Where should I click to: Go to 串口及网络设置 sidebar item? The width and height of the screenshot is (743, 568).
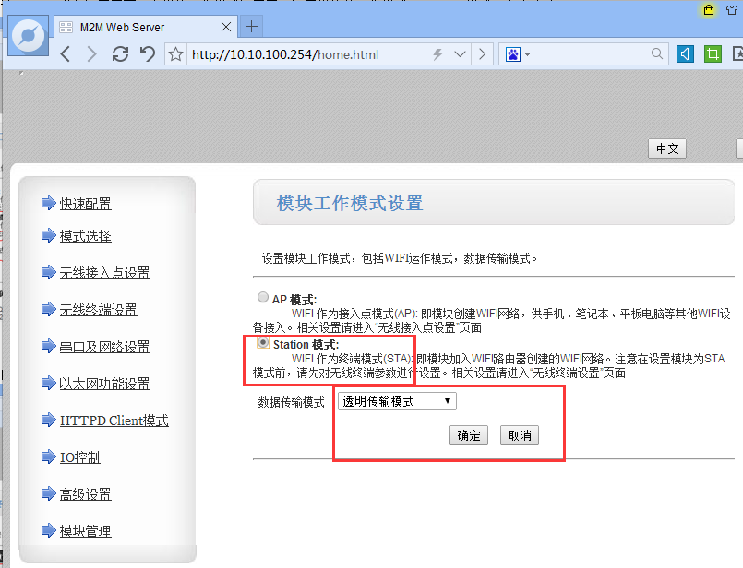tap(104, 347)
